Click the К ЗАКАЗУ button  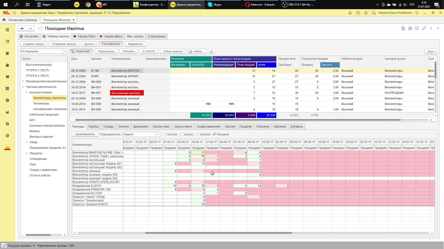(x=149, y=51)
